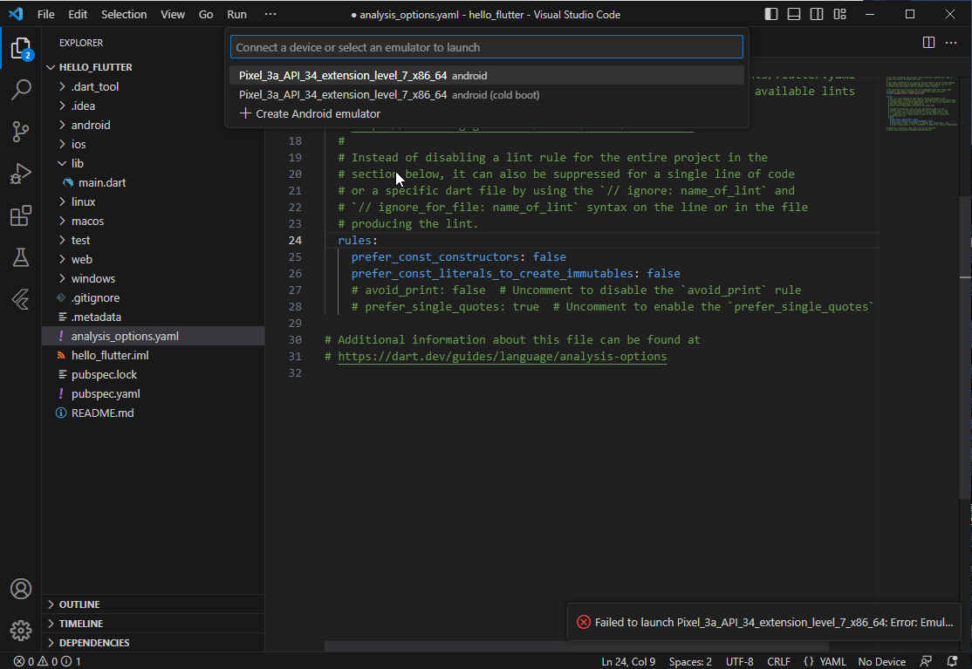Select Pixel_3a emulator android option
Image resolution: width=972 pixels, height=669 pixels.
coord(487,76)
